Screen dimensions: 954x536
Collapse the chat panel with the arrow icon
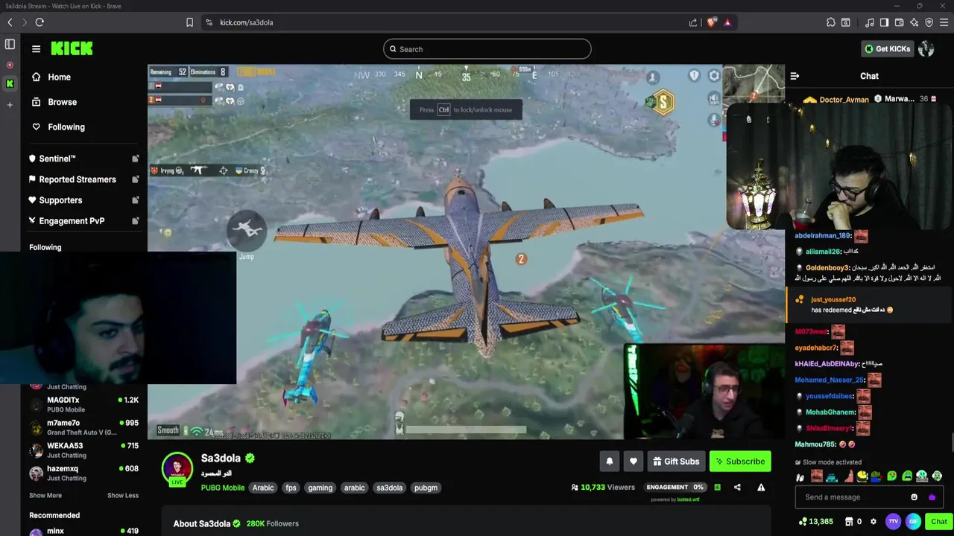pyautogui.click(x=795, y=76)
